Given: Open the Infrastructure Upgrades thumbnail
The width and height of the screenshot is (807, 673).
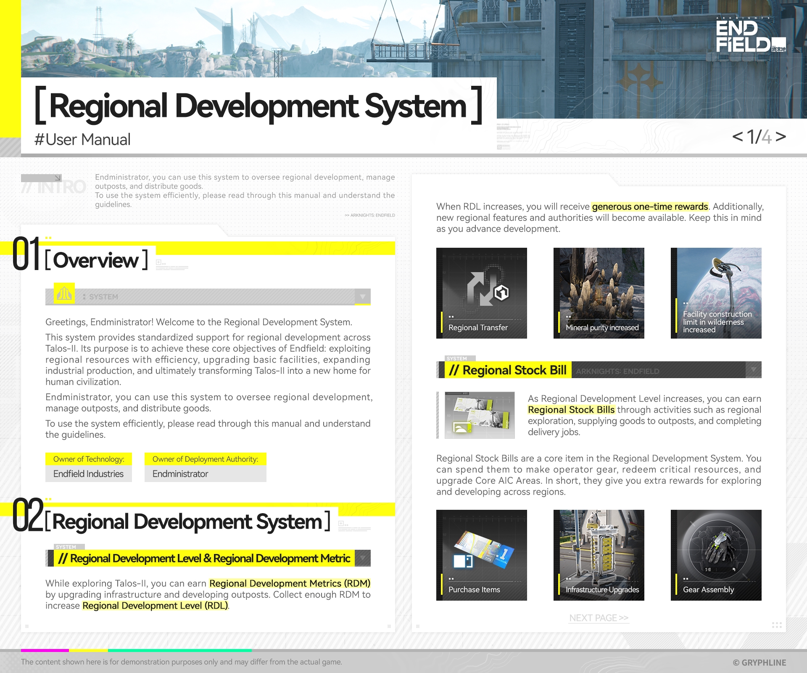Looking at the screenshot, I should click(x=599, y=555).
